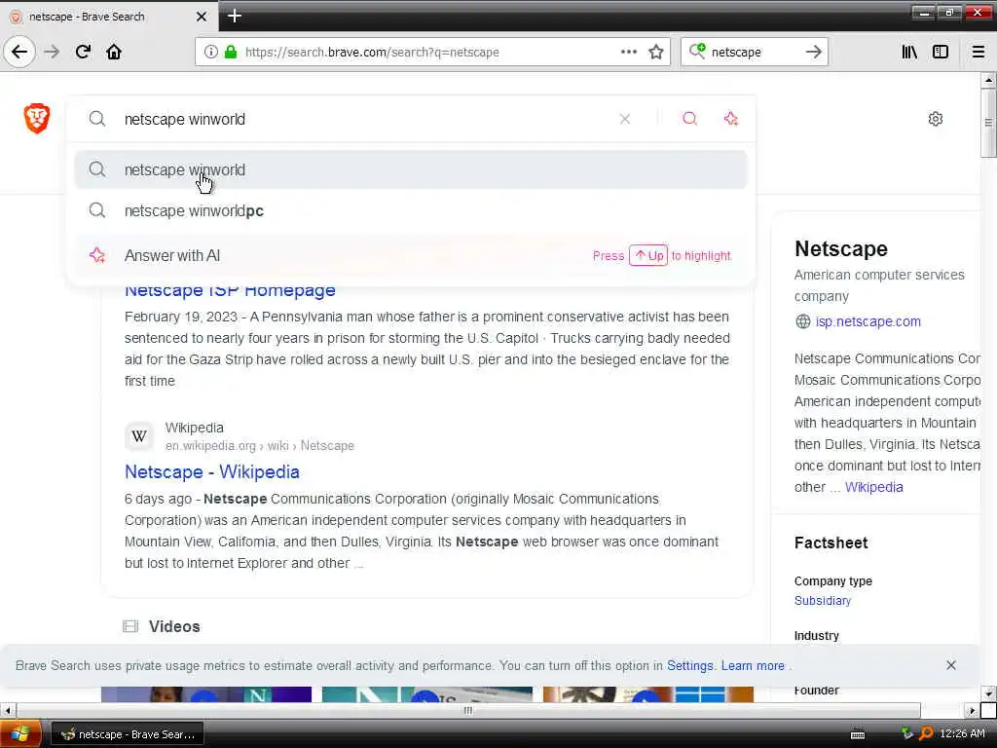Viewport: 997px width, 748px height.
Task: Go back to the previous page
Action: (19, 52)
